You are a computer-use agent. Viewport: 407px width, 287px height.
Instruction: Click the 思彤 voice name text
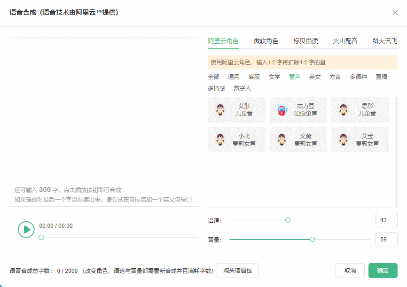(x=367, y=106)
